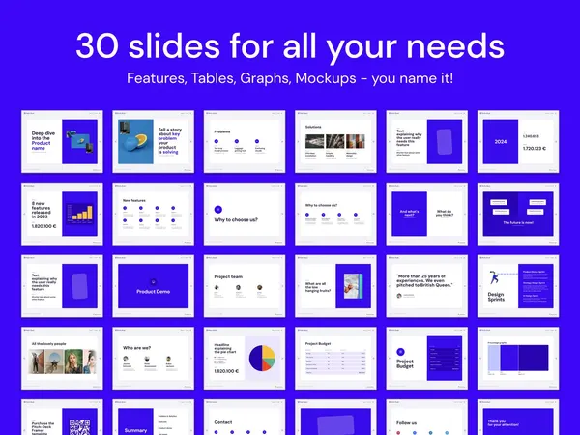Open the 'Problems' slide thumbnail

pos(245,142)
